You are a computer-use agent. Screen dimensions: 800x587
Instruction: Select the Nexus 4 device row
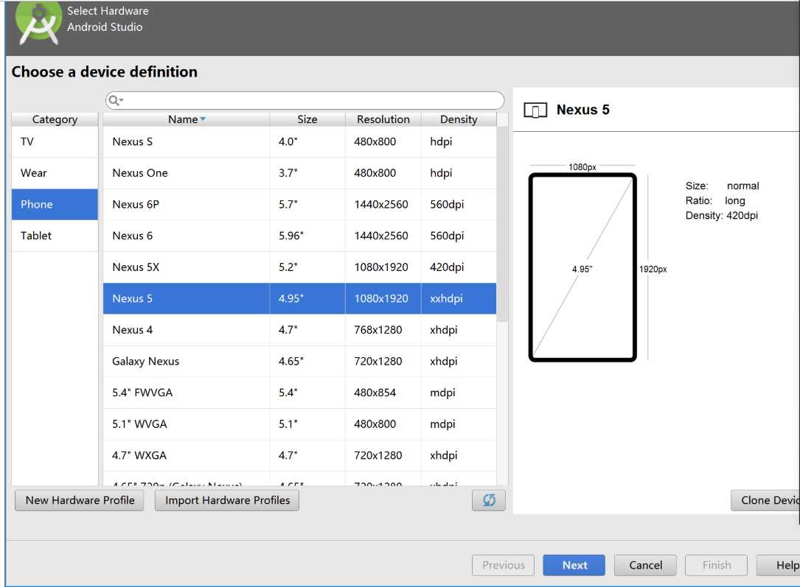[299, 330]
